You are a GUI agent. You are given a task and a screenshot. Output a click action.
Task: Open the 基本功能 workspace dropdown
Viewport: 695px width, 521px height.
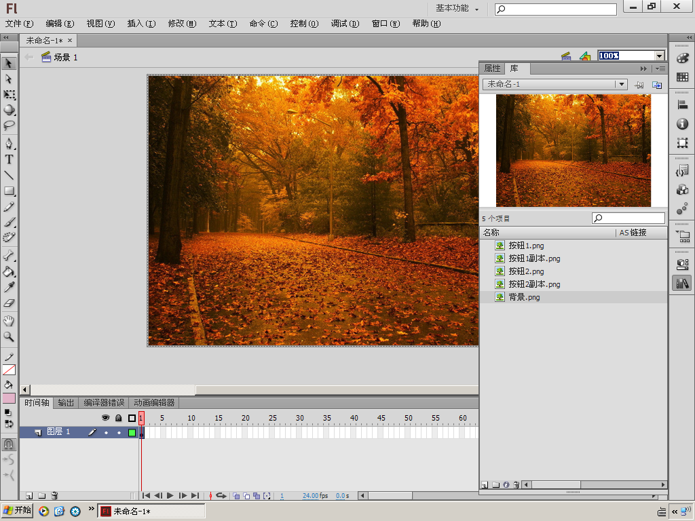(457, 8)
